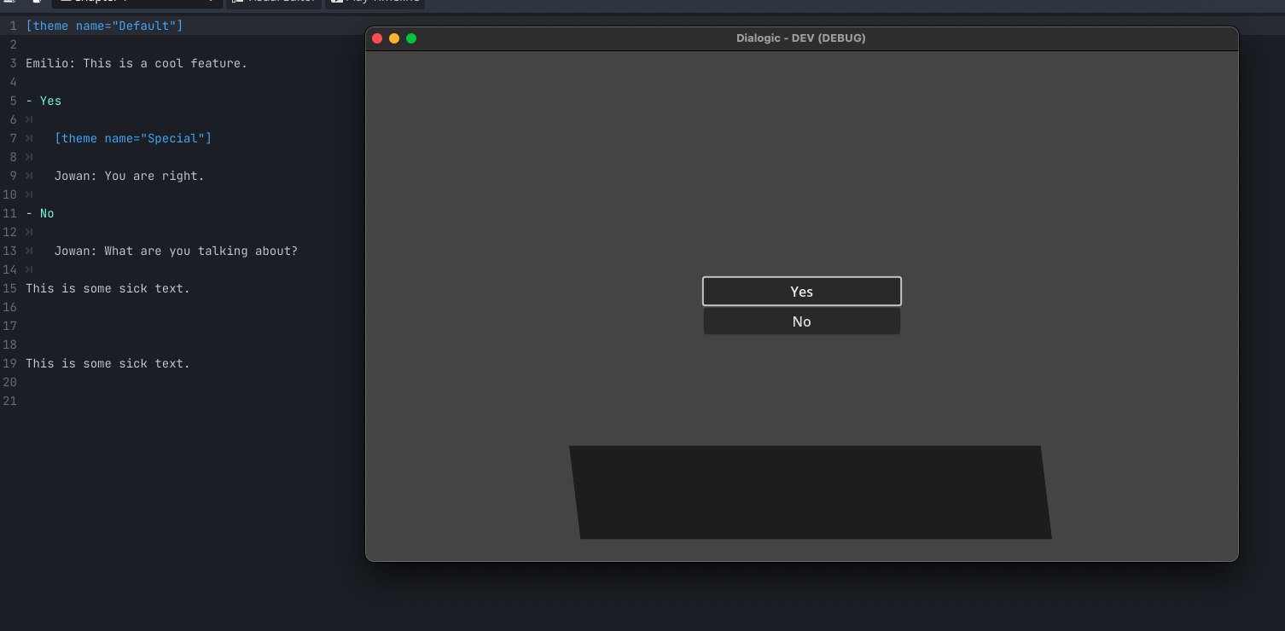Click the [theme name="Default"] tag on line 1
The image size is (1285, 631).
coord(102,26)
